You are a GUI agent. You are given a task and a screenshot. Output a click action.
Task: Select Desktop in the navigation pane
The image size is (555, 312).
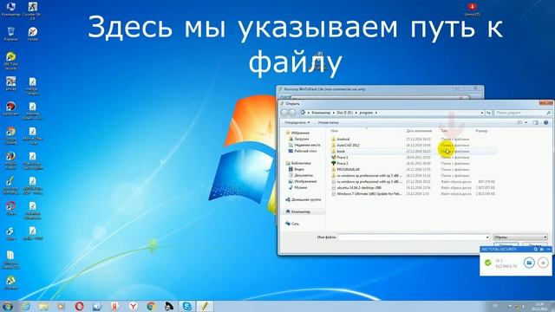point(303,151)
